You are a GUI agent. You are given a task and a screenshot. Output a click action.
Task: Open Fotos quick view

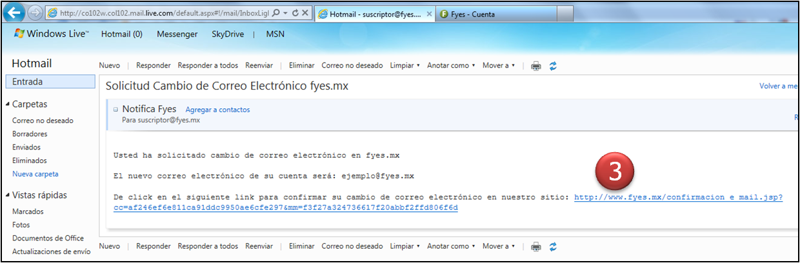coord(21,225)
